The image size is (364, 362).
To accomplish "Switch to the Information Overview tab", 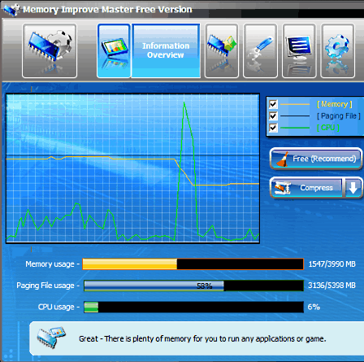I will pos(166,50).
